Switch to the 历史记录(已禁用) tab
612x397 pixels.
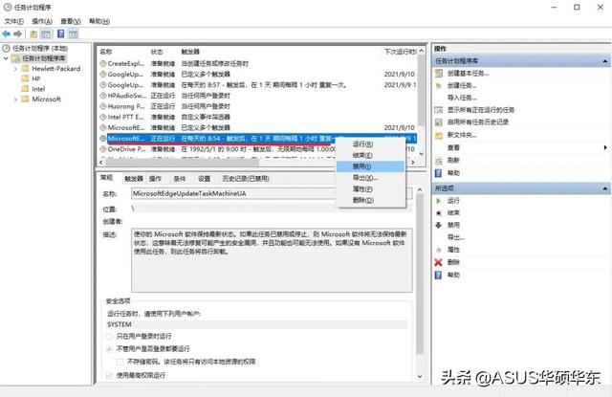point(246,179)
